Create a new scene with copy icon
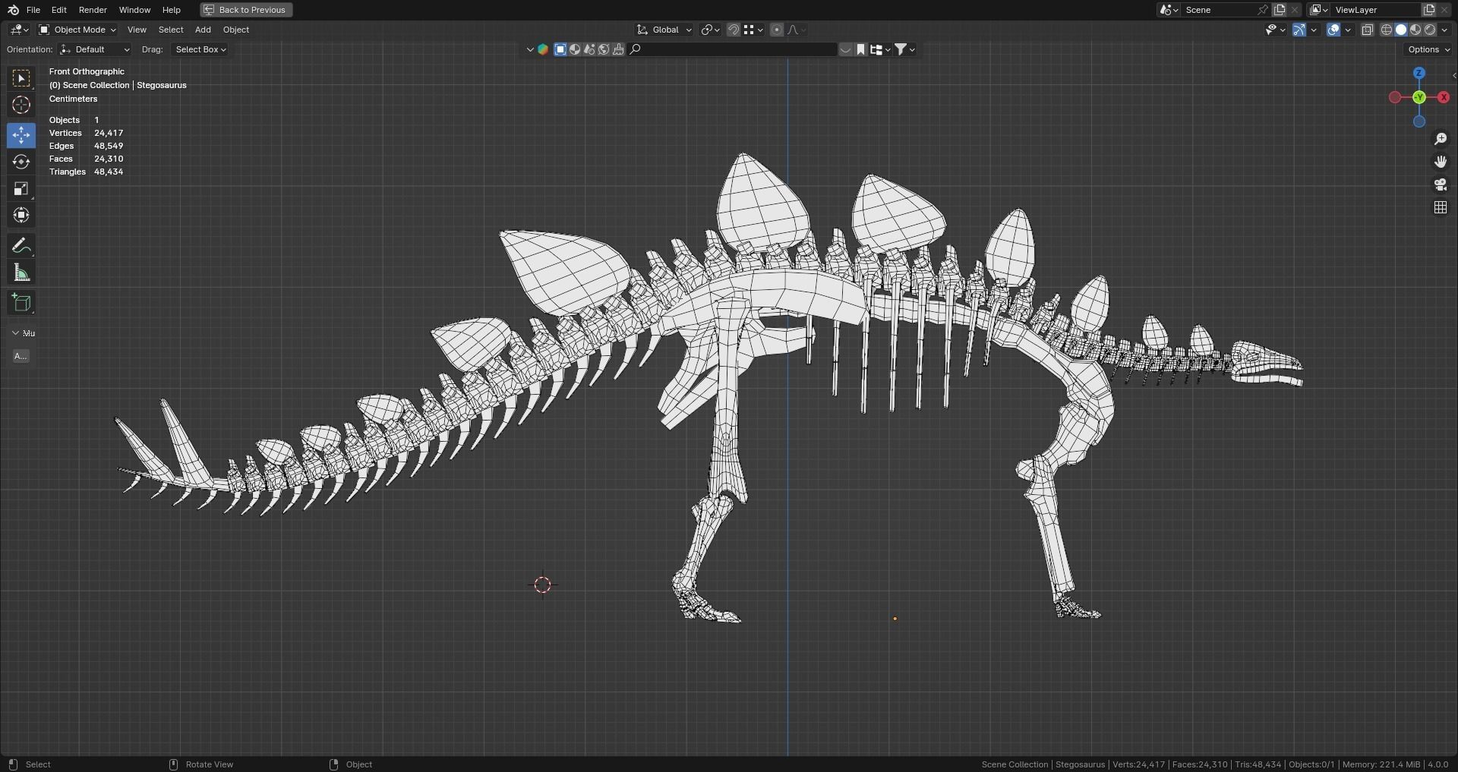1458x772 pixels. [x=1280, y=10]
